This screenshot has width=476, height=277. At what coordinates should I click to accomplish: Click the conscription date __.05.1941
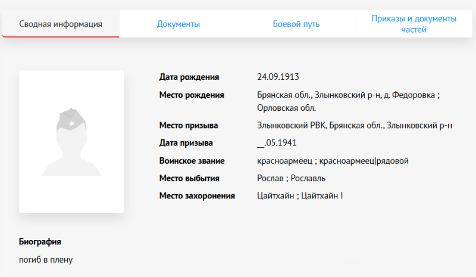pos(277,143)
